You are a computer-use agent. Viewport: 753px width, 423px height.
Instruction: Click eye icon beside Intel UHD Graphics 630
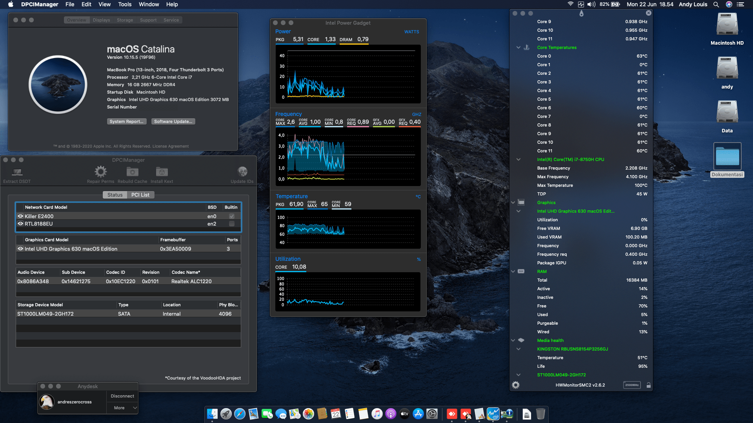20,249
